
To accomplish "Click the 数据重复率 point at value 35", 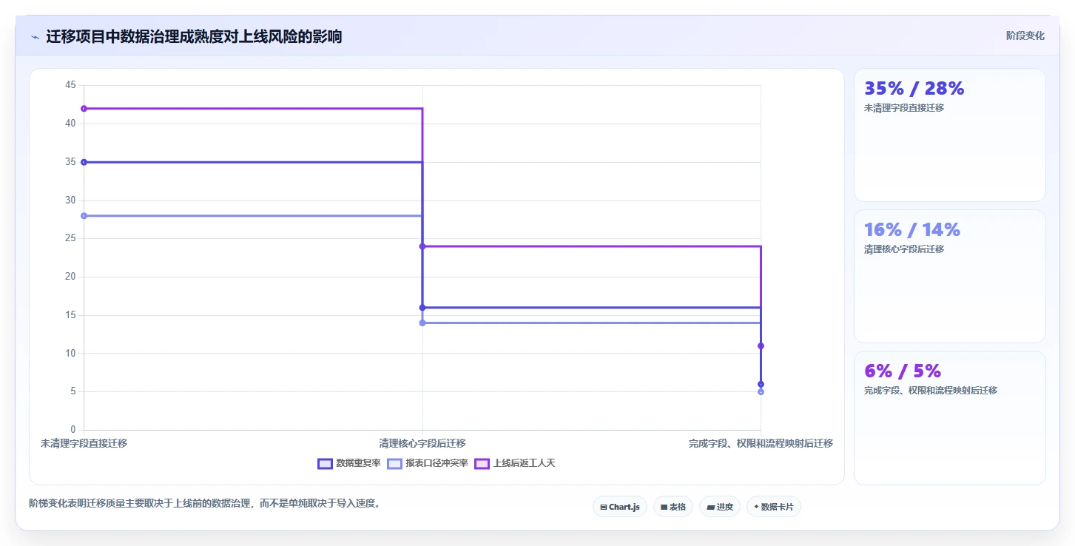I will 84,162.
